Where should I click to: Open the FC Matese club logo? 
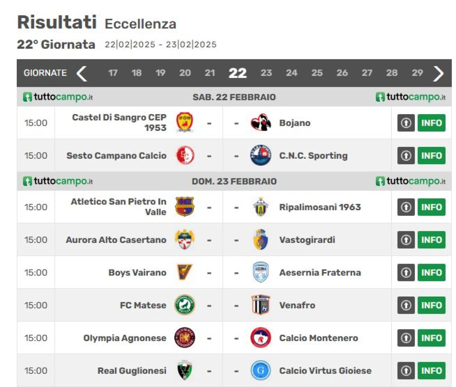click(x=185, y=305)
